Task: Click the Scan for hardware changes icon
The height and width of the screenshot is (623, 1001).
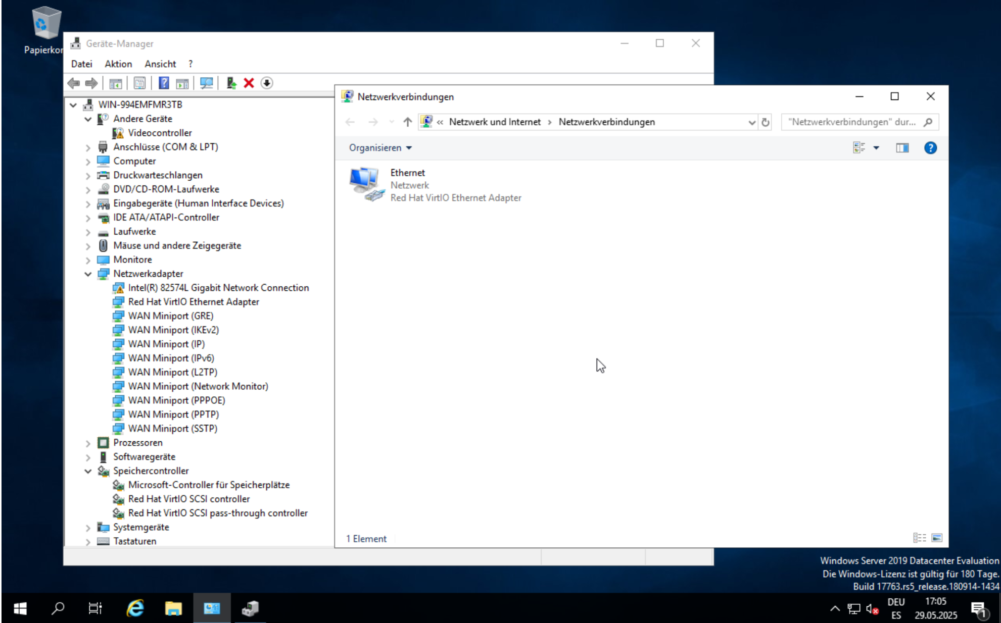Action: (206, 83)
